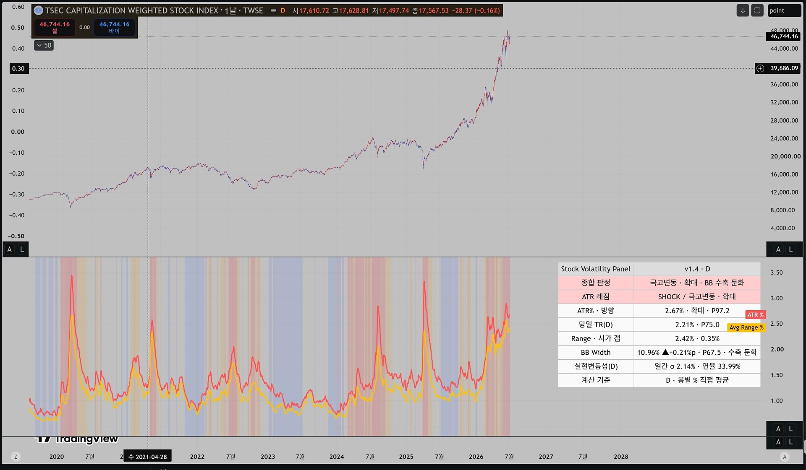Click the change value −28.37 (−0.16%)

coord(476,10)
